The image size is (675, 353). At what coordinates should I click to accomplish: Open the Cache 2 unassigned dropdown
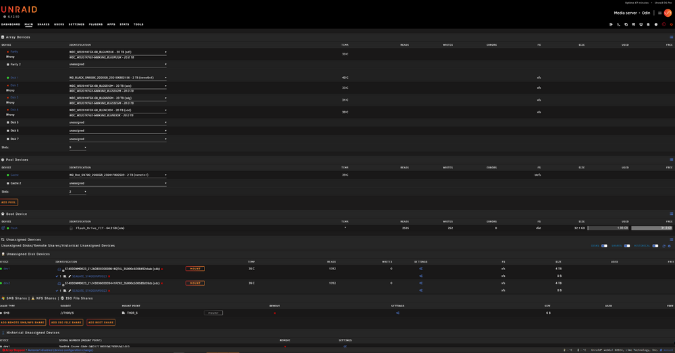coord(118,183)
